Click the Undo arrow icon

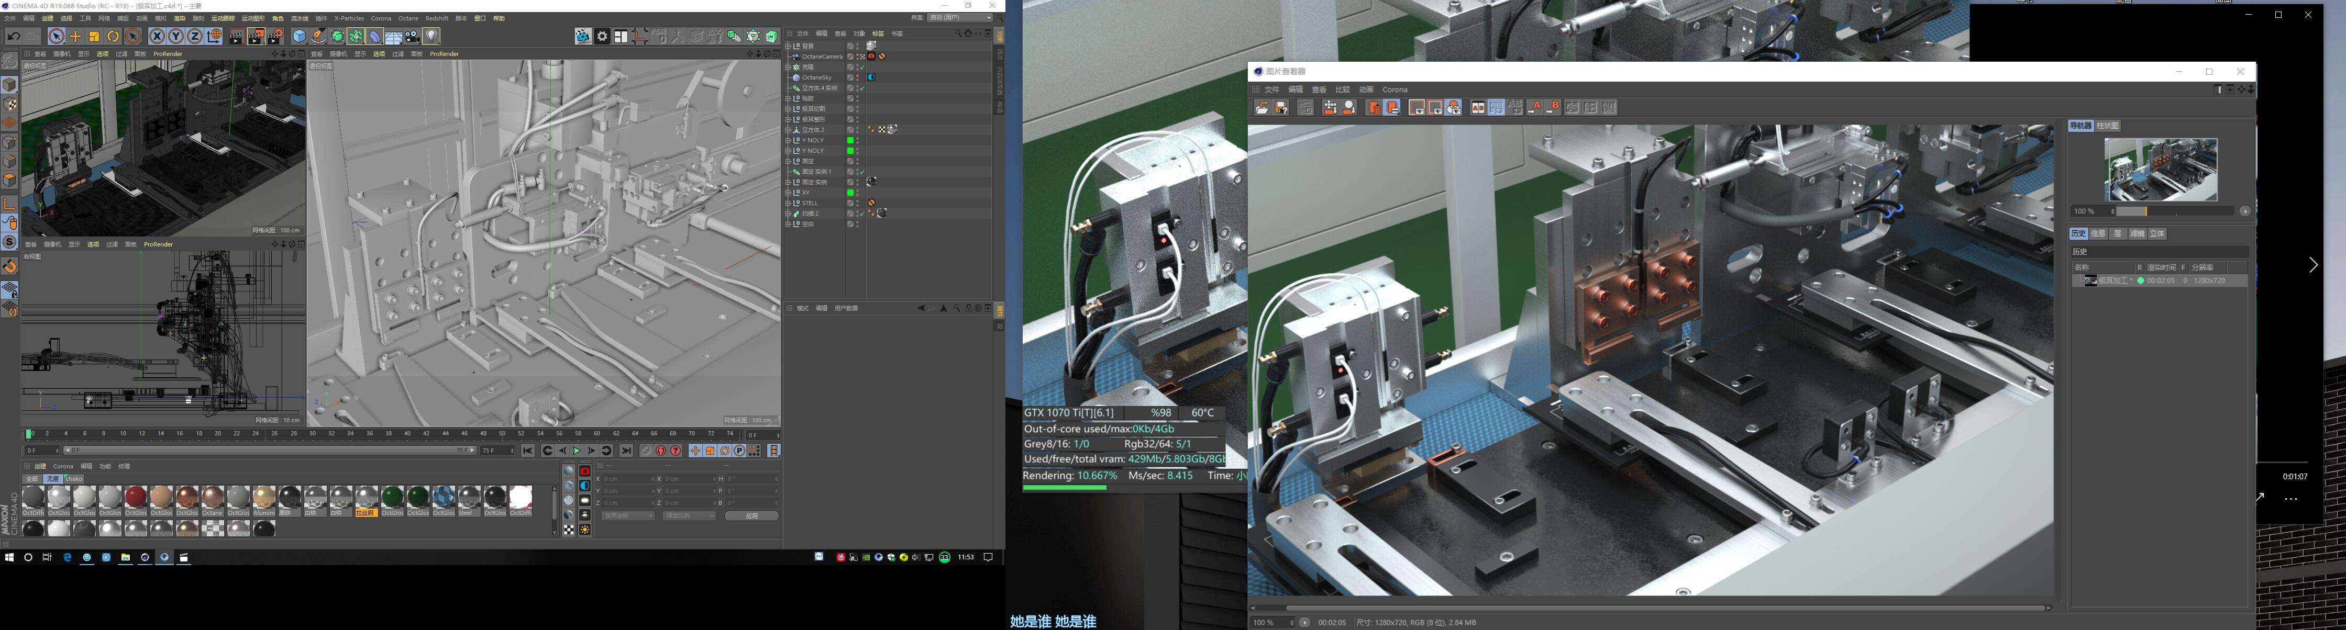14,37
